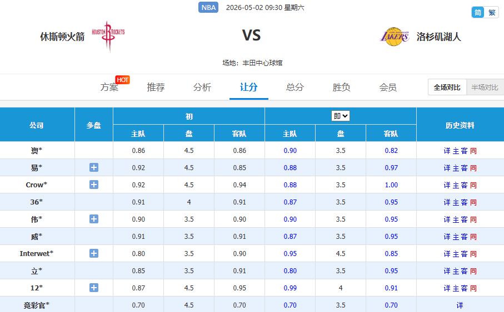The height and width of the screenshot is (312, 504).
Task: Click 详 link in 澳* row
Action: point(447,151)
